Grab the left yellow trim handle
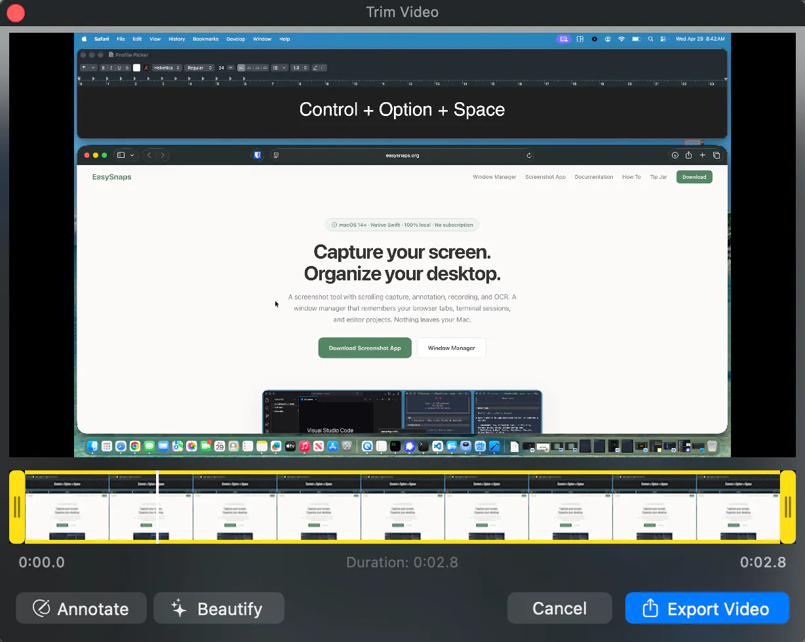The image size is (805, 642). click(x=17, y=507)
